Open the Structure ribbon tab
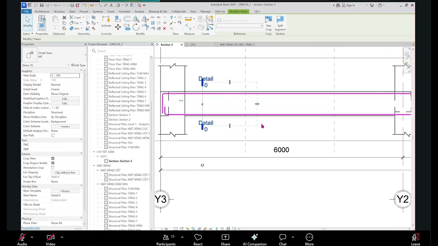 tap(59, 12)
